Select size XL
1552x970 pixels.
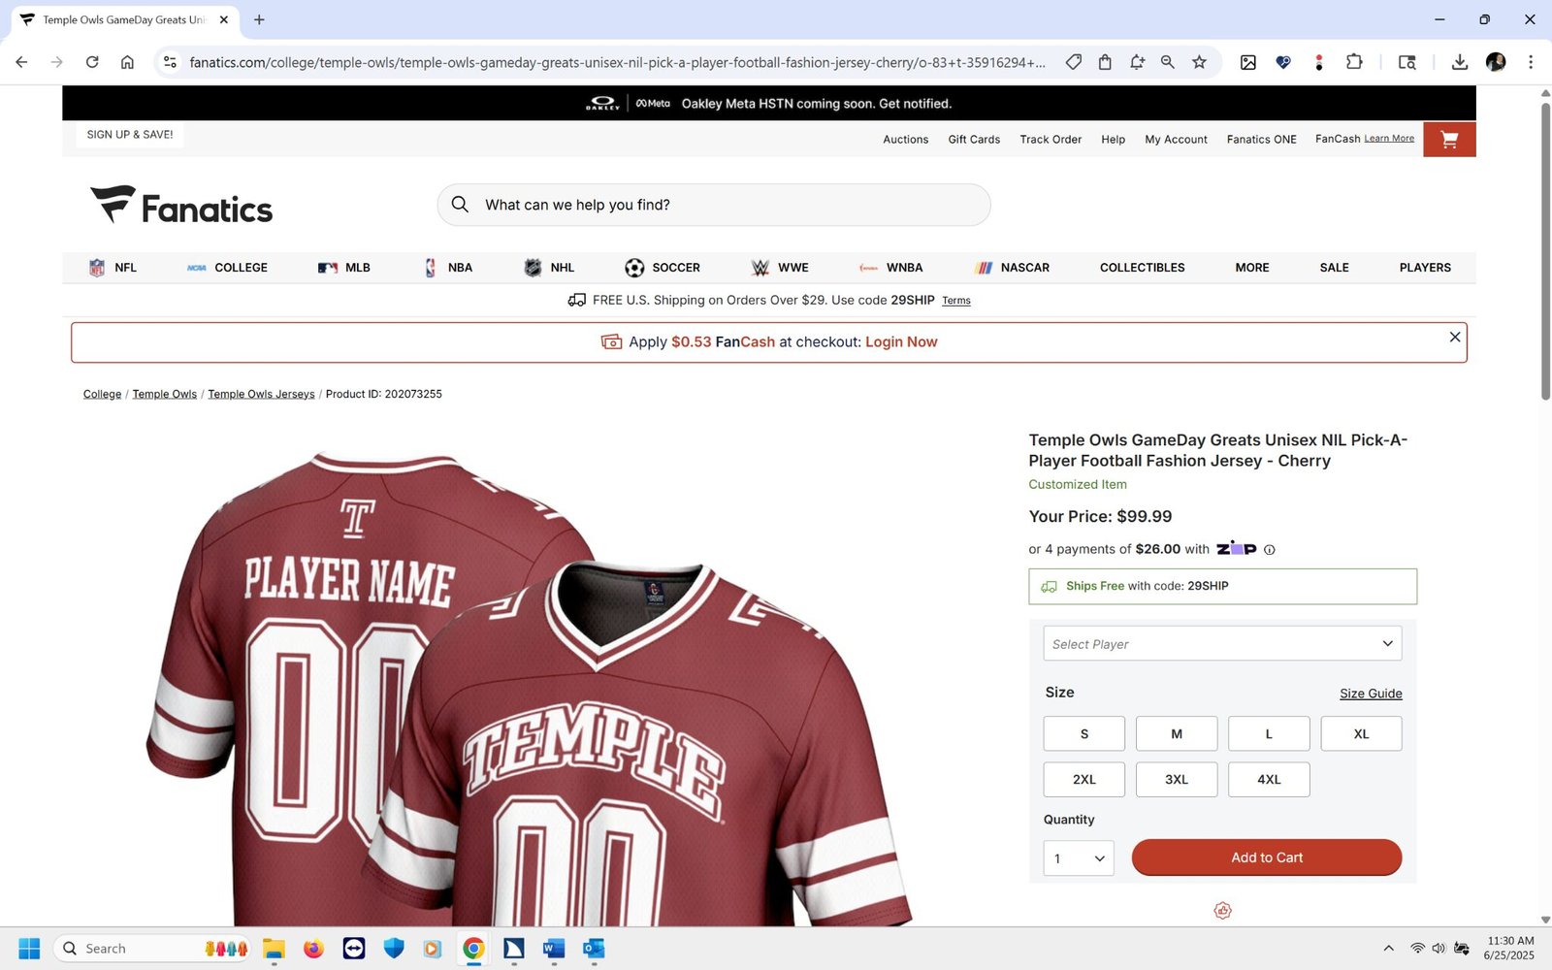[x=1361, y=734]
